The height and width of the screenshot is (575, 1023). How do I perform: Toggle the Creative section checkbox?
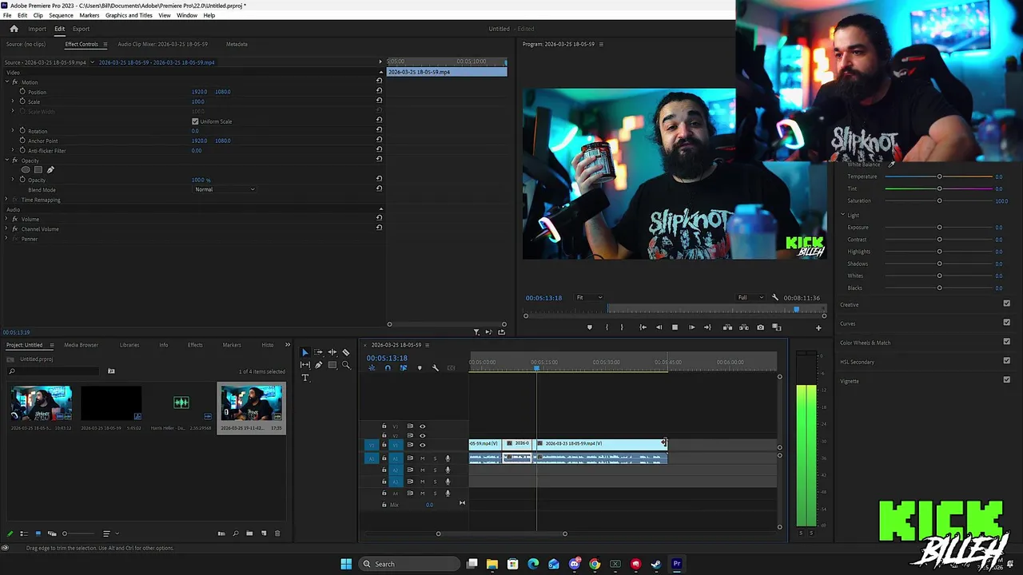1006,303
